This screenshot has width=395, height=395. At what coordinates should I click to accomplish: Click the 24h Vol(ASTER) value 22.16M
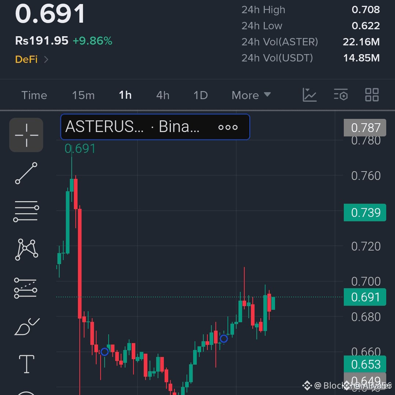click(x=361, y=42)
